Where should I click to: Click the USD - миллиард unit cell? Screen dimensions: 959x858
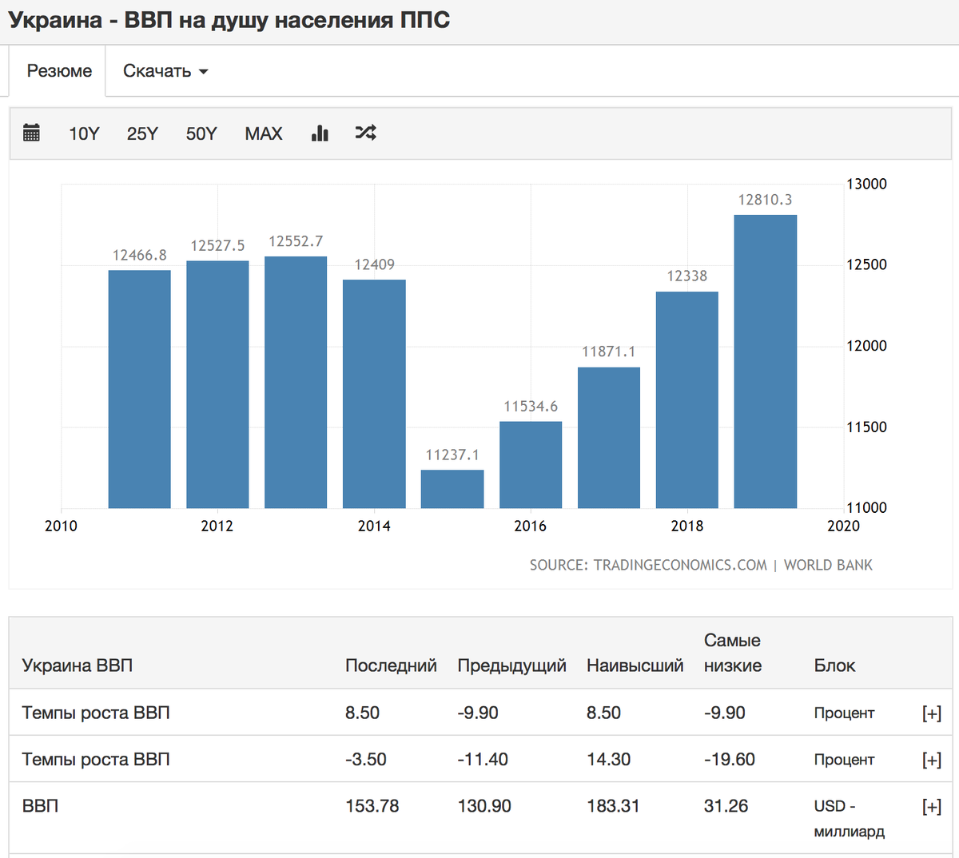[850, 819]
